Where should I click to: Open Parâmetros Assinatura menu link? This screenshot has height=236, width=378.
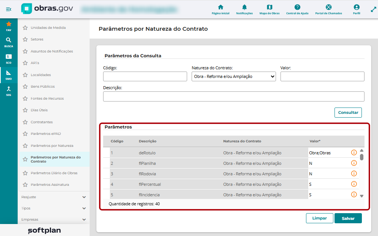click(x=49, y=185)
